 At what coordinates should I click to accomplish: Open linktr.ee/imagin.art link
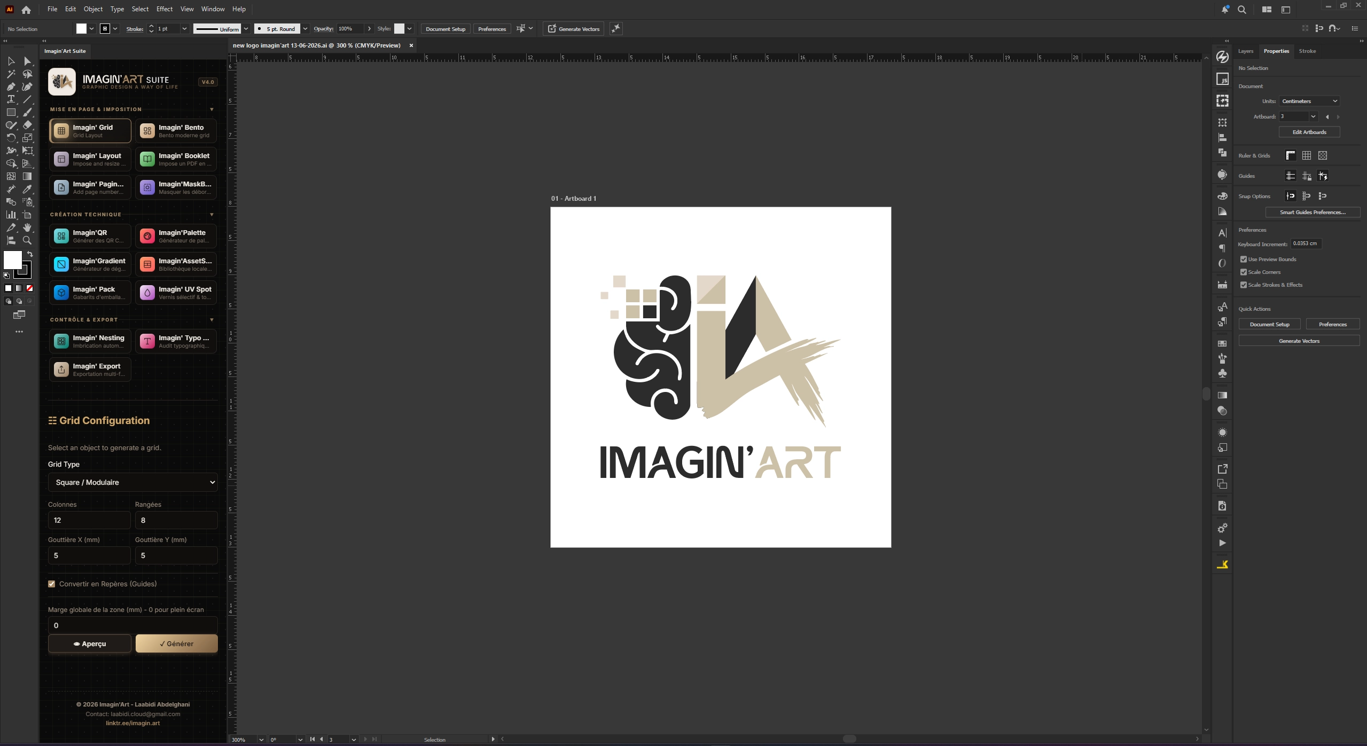click(x=133, y=724)
